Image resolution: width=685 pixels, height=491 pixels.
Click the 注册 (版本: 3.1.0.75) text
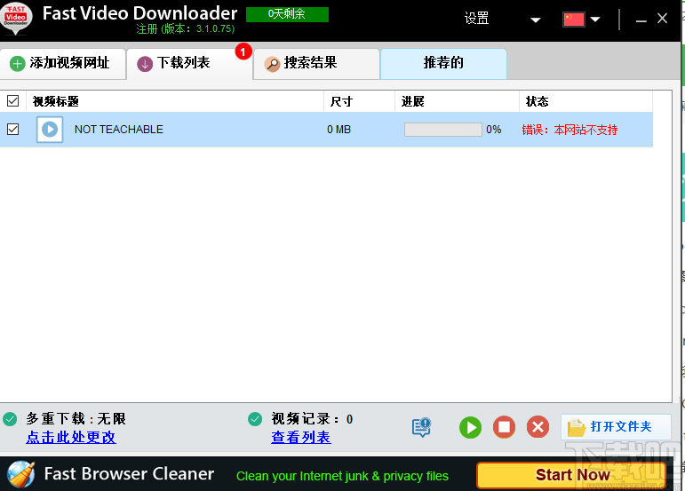click(x=185, y=28)
